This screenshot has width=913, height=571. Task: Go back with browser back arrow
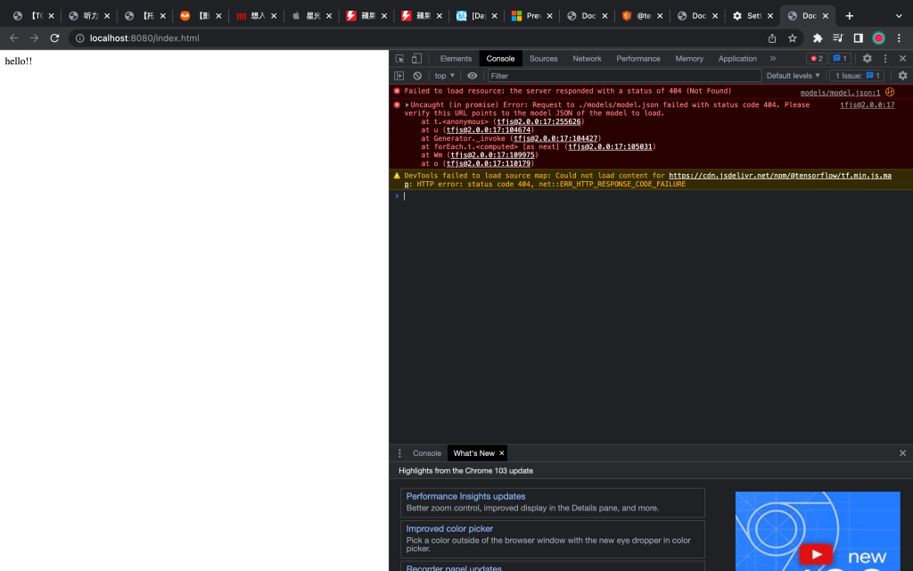[14, 37]
